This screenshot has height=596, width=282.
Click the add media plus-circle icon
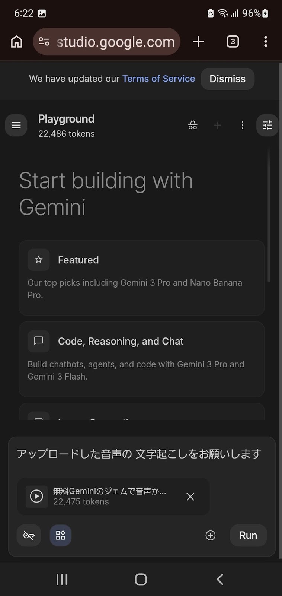211,535
